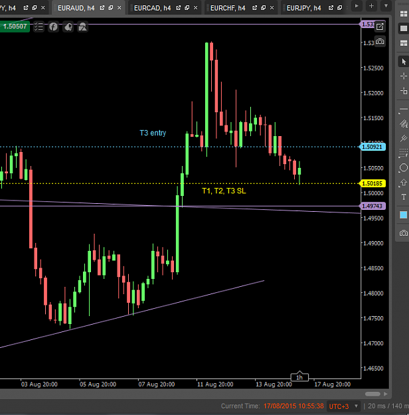
Task: Click the current time 17/08/2015 10:55:38
Action: (x=293, y=406)
